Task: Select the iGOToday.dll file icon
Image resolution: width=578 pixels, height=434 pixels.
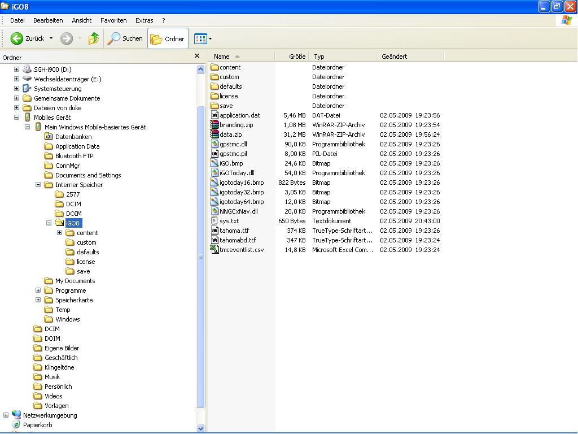Action: 214,173
